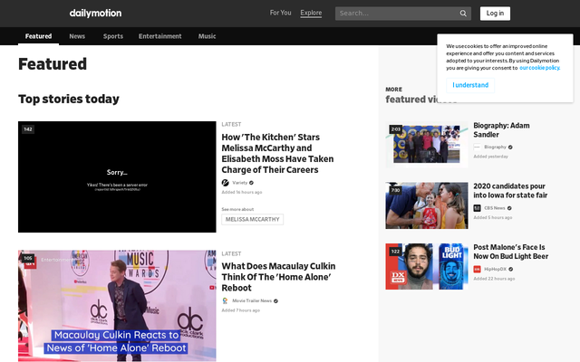
Task: Click the CBS News channel avatar icon
Action: point(478,208)
